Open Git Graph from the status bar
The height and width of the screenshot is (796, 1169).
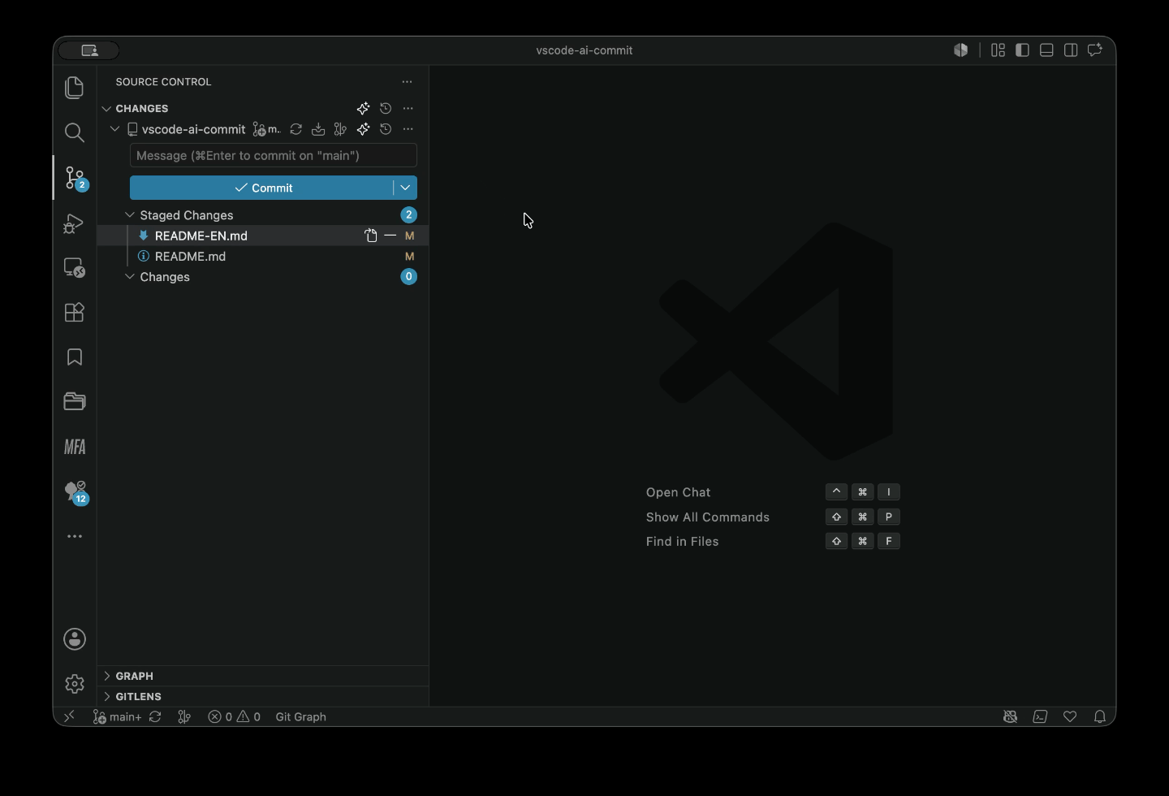pyautogui.click(x=301, y=716)
